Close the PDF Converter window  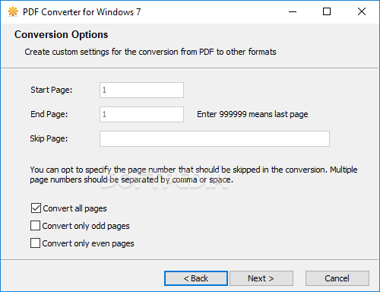click(x=362, y=11)
